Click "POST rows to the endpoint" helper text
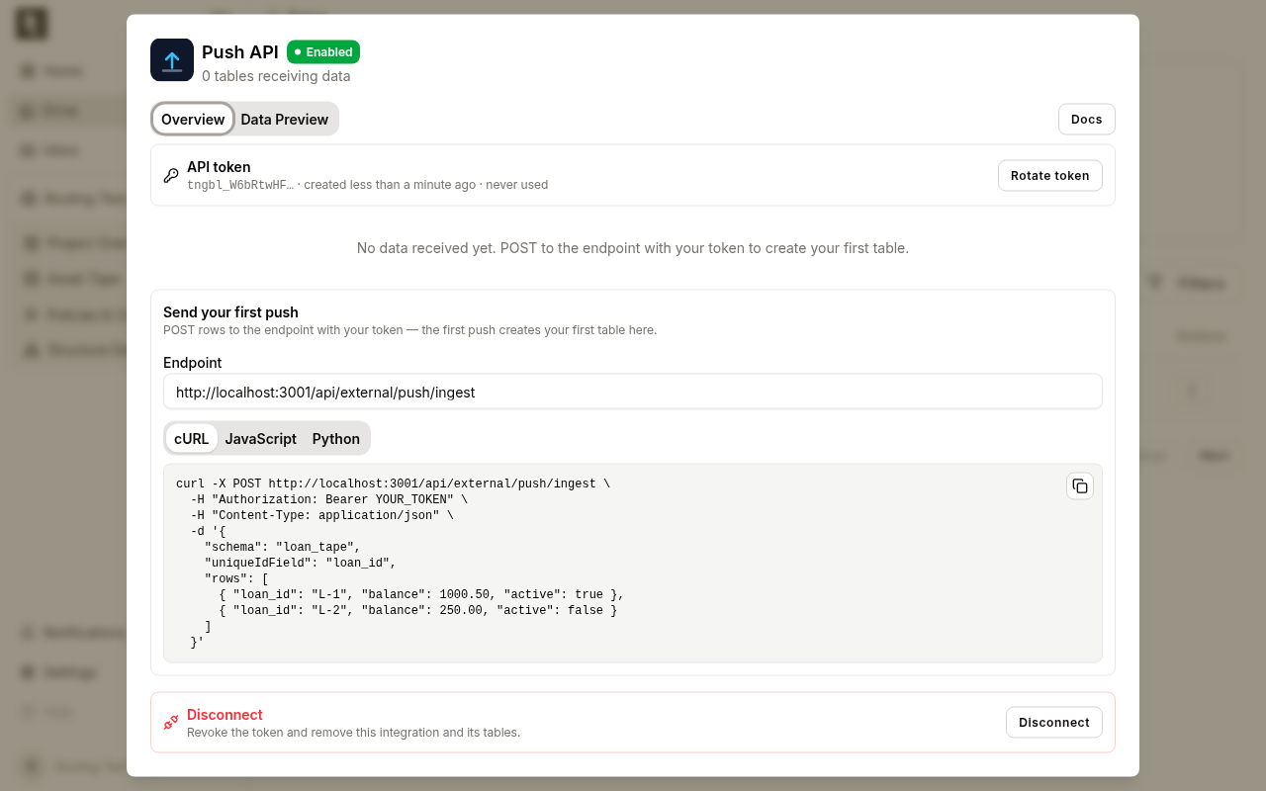This screenshot has height=791, width=1266. coord(409,330)
